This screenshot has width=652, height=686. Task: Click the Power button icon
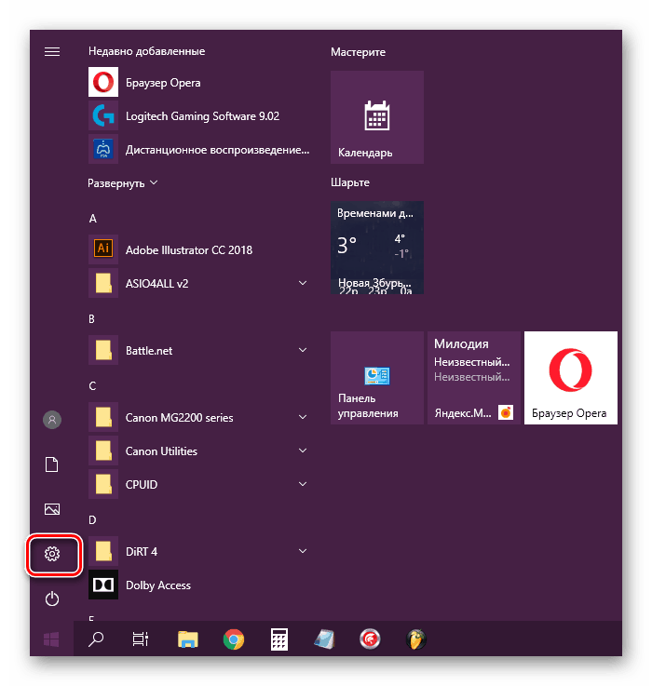(x=52, y=599)
